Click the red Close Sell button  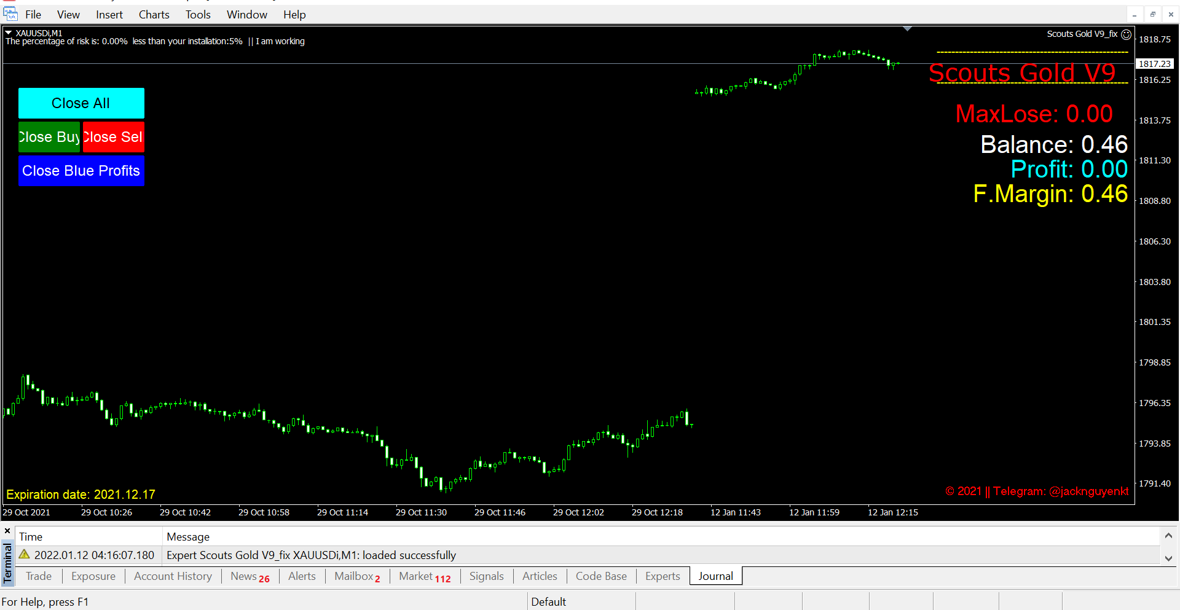114,137
